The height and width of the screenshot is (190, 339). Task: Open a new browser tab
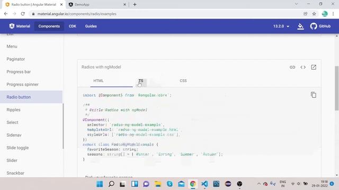(135, 4)
